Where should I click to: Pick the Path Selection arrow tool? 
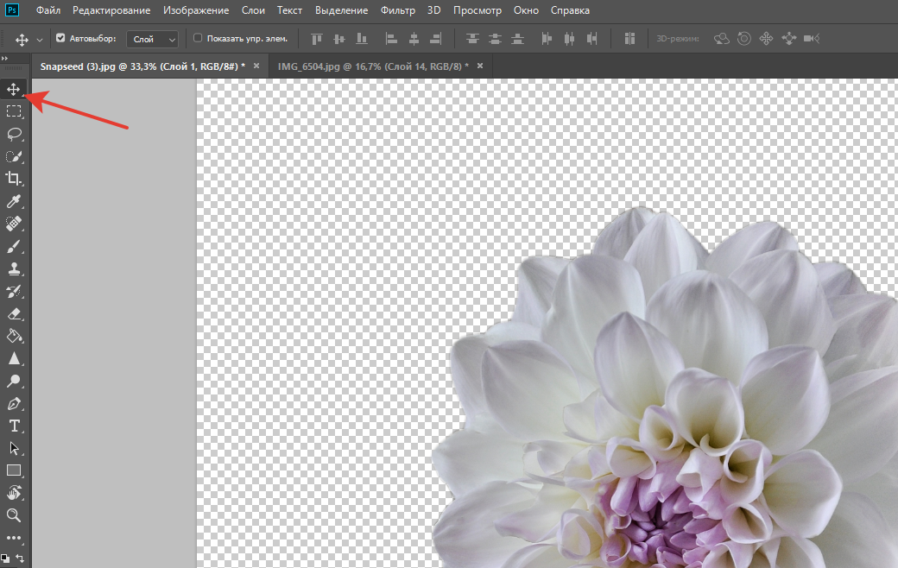(x=14, y=448)
